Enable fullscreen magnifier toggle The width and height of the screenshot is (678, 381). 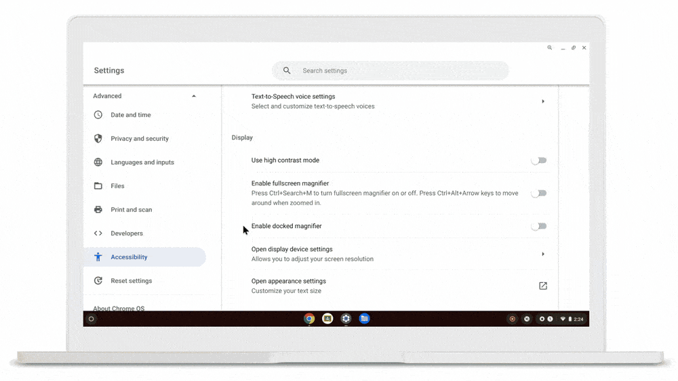(x=539, y=194)
